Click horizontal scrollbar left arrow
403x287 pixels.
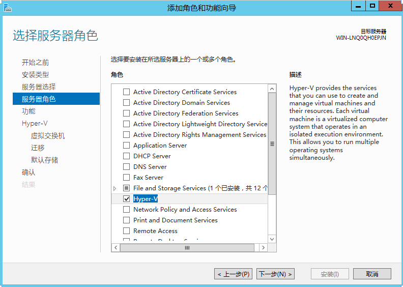pyautogui.click(x=116, y=248)
